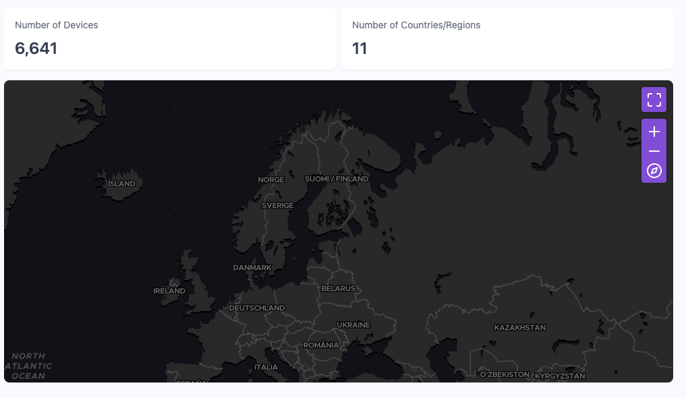The height and width of the screenshot is (398, 686).
Task: Toggle fullscreen map view
Action: coord(654,100)
